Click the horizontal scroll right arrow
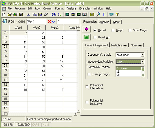The image size is (155, 128). 76,114
